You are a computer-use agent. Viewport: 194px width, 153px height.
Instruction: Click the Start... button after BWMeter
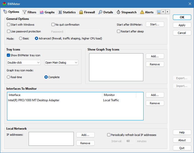tap(155, 24)
